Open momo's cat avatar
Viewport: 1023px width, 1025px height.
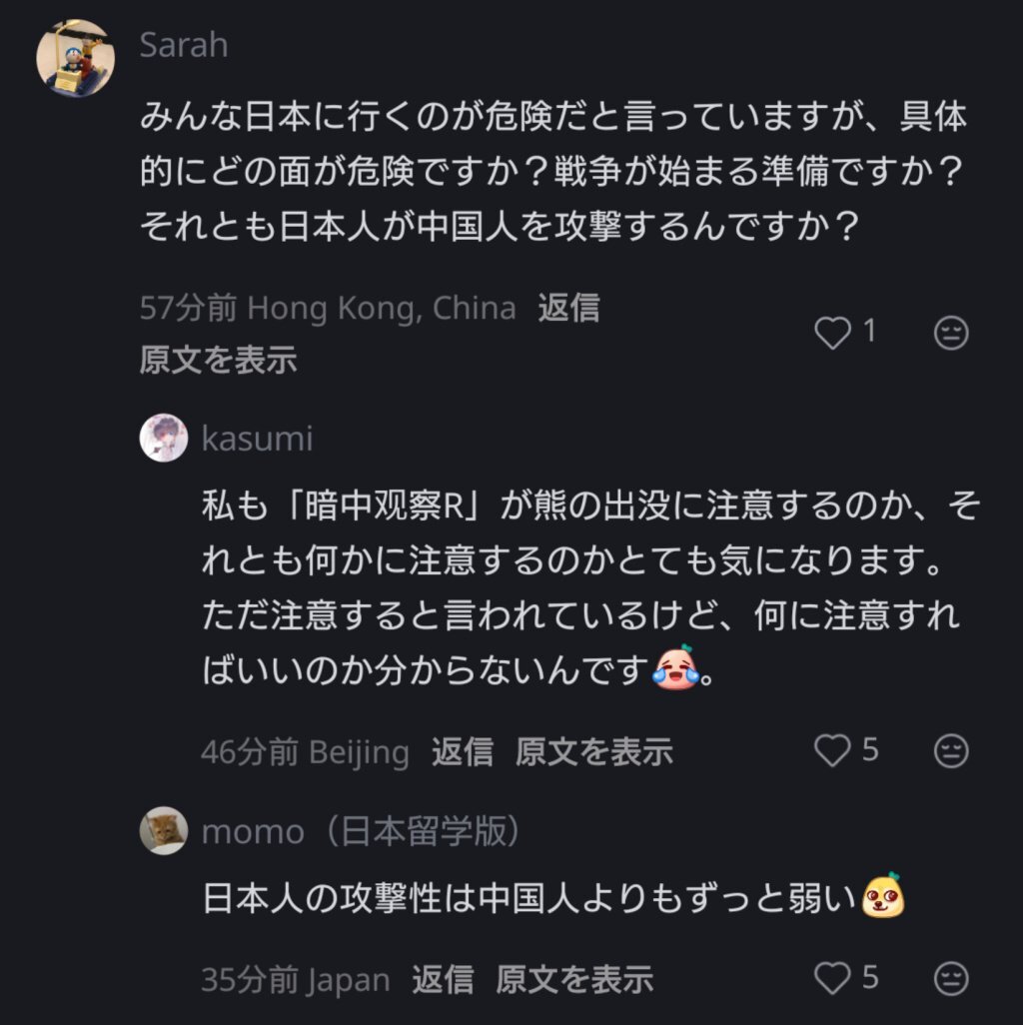click(x=164, y=830)
